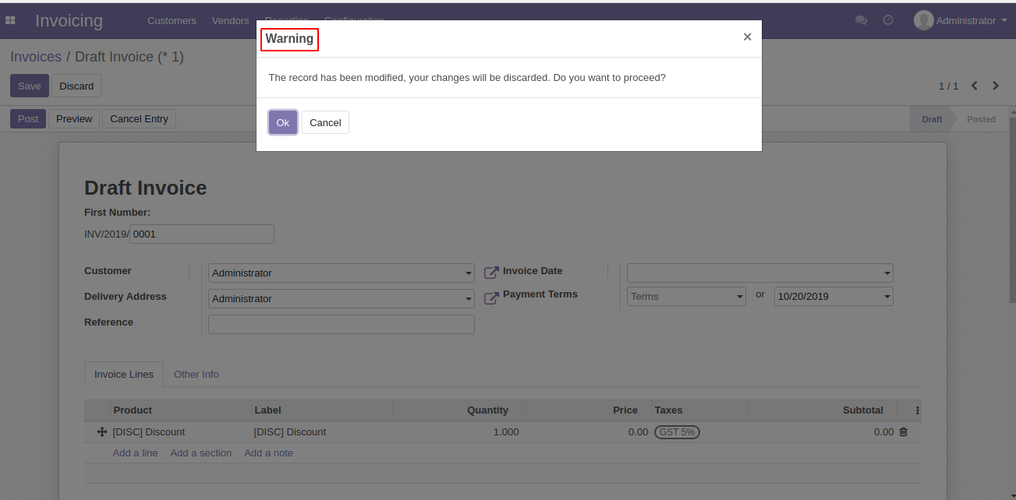Open the Customers menu

[172, 21]
